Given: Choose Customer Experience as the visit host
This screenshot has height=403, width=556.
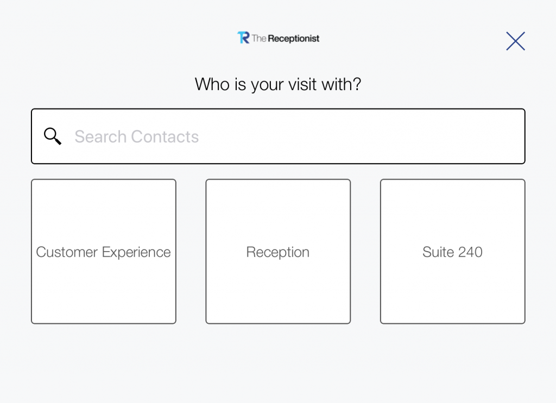Looking at the screenshot, I should click(104, 252).
